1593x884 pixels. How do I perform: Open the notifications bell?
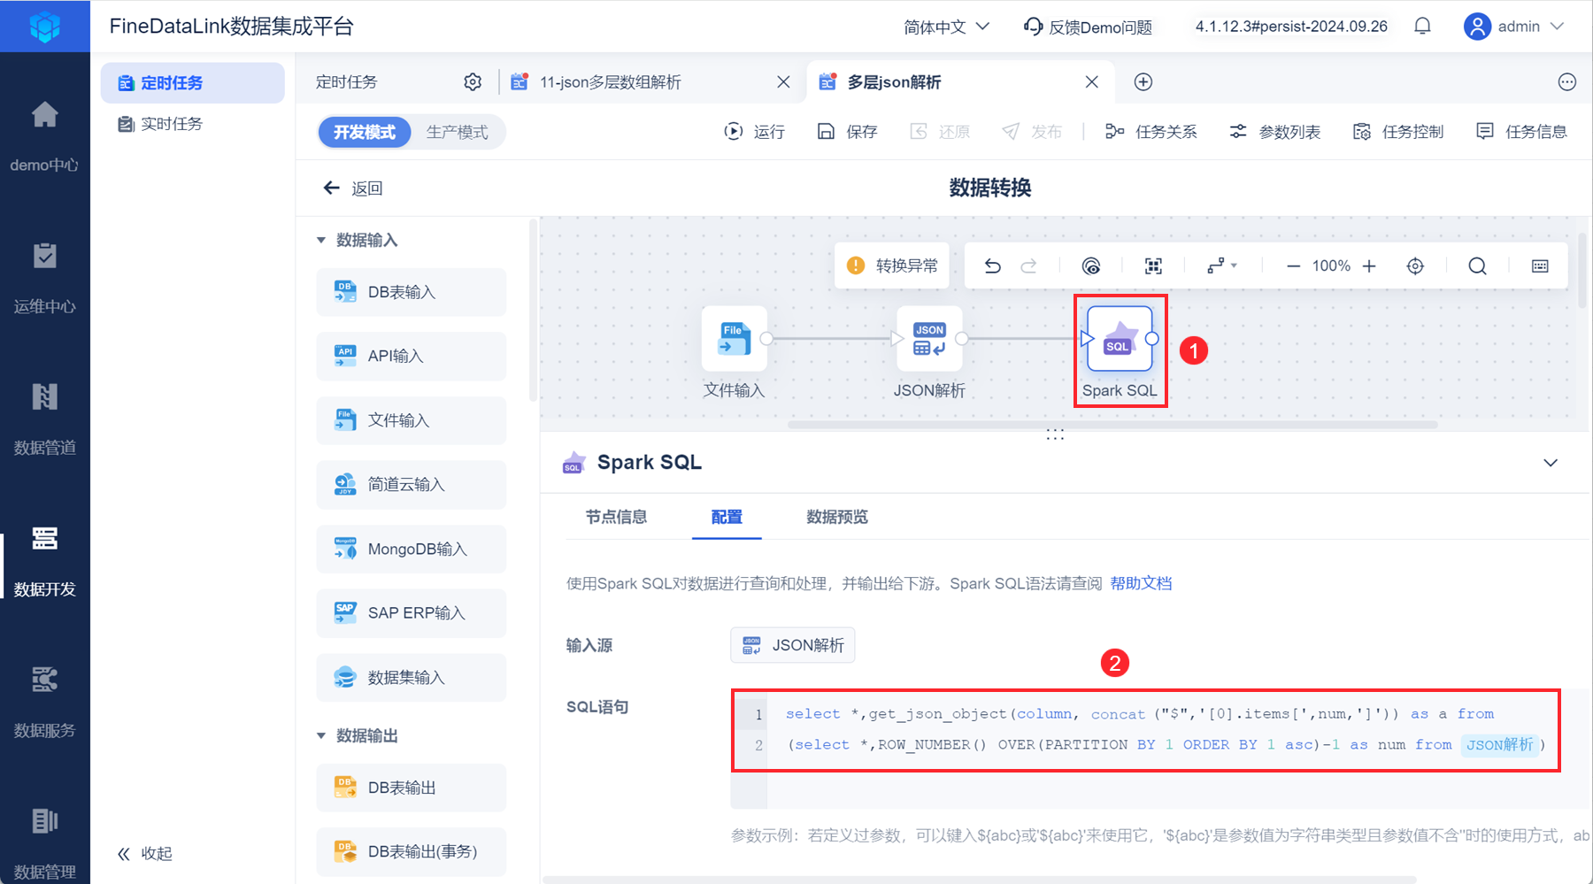click(x=1422, y=27)
